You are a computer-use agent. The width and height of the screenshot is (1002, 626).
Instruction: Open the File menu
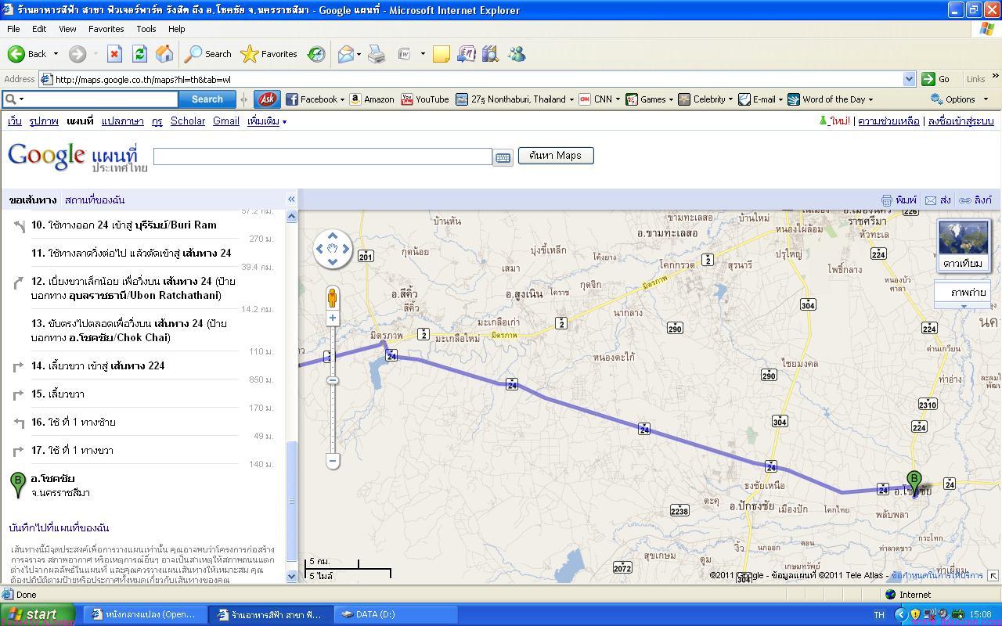13,29
